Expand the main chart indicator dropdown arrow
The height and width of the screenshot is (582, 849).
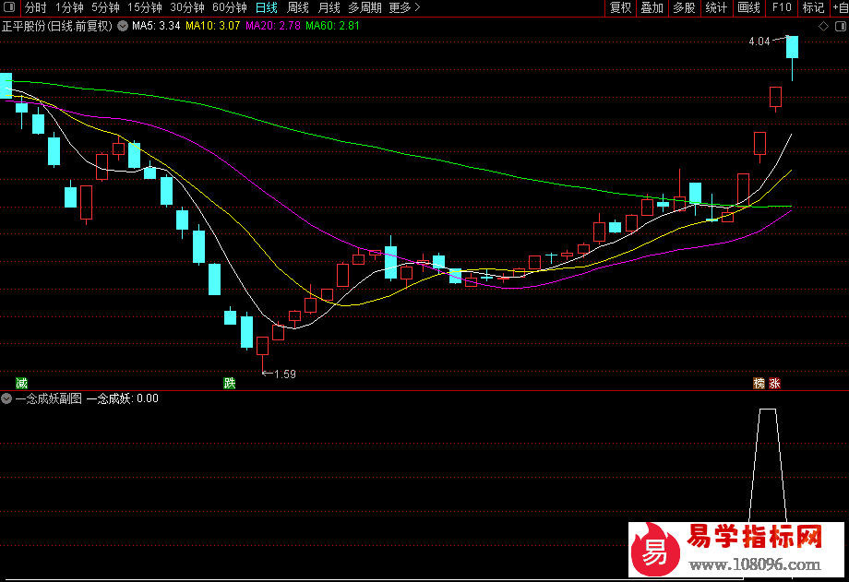coord(123,26)
